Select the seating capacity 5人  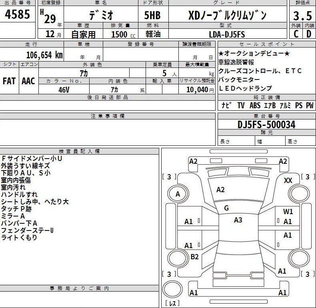[x=170, y=73]
